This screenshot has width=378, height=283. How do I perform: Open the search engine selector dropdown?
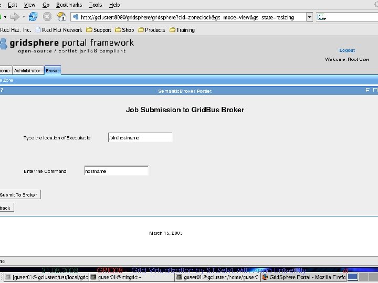point(322,17)
